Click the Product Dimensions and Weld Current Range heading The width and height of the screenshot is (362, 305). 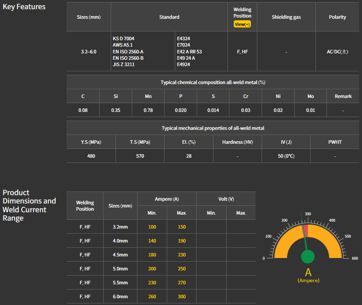[29, 205]
